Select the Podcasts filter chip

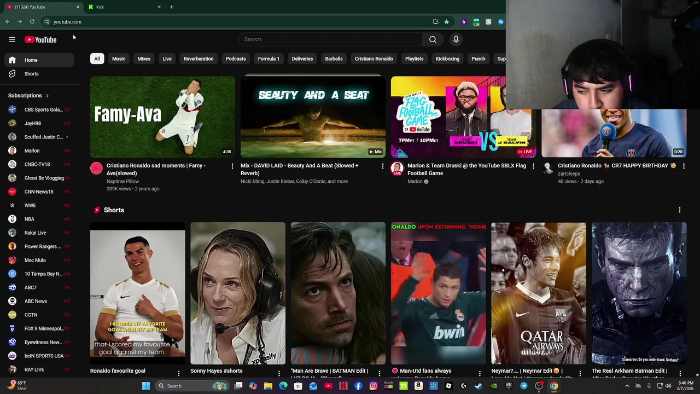pos(236,59)
